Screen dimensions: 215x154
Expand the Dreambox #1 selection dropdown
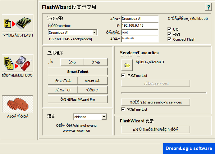point(94,33)
